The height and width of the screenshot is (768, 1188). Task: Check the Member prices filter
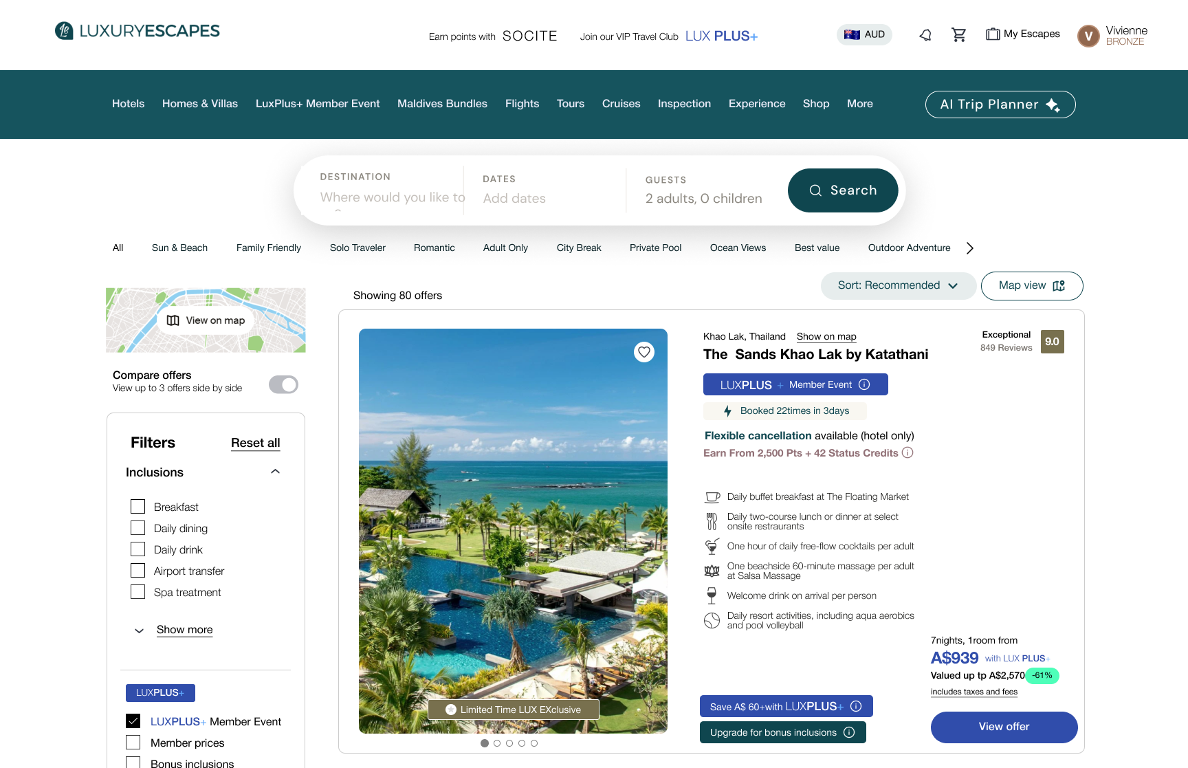133,743
